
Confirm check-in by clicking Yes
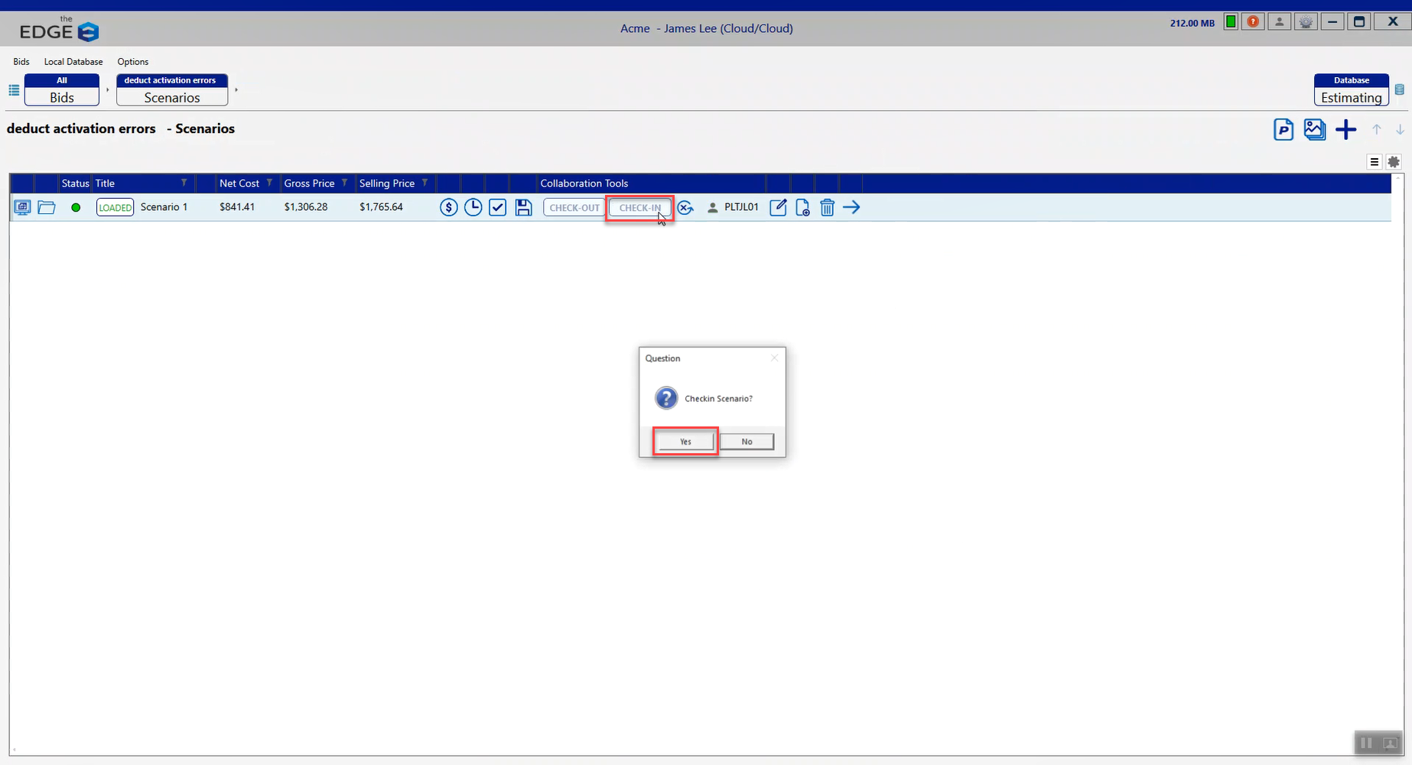tap(685, 442)
